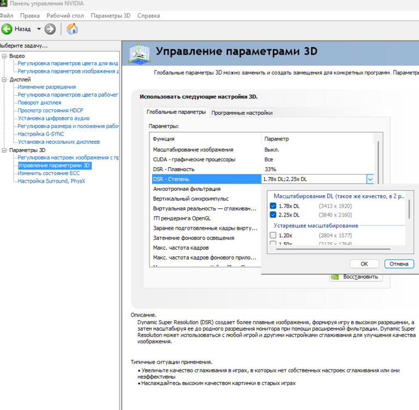The height and width of the screenshot is (410, 419).
Task: Select Управление параметрами 3D tree item
Action: [54, 166]
